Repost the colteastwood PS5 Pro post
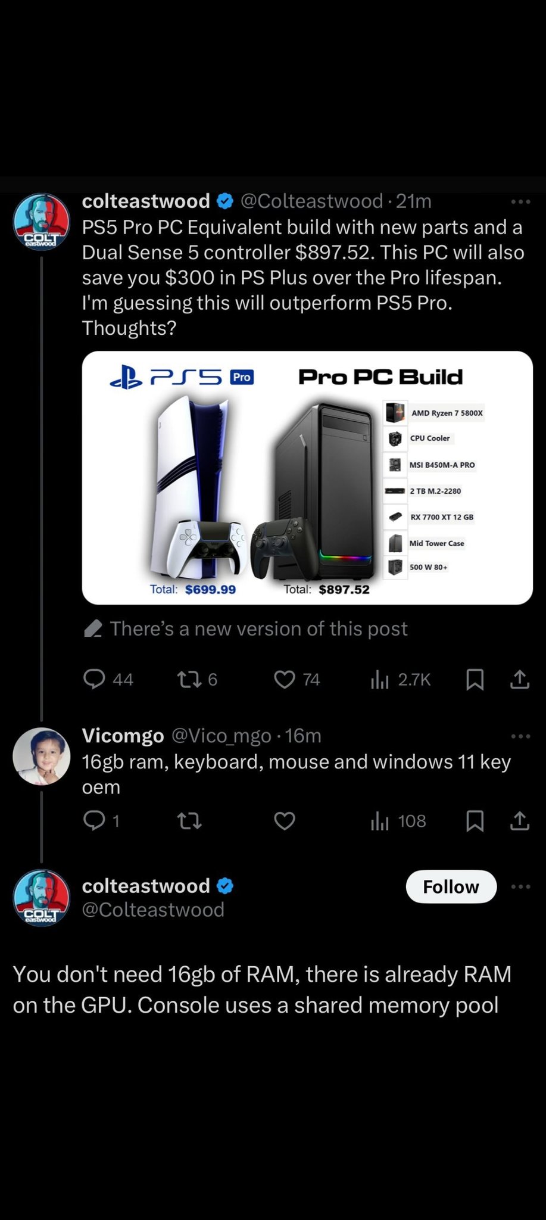Screen dimensions: 546x1220 [x=198, y=679]
